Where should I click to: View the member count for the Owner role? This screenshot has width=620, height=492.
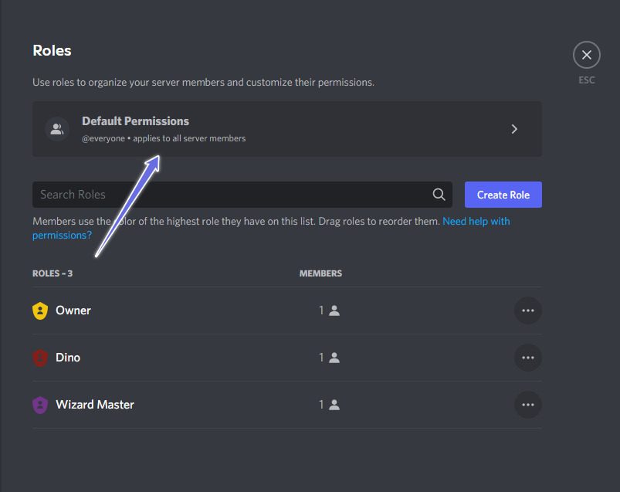[x=330, y=310]
